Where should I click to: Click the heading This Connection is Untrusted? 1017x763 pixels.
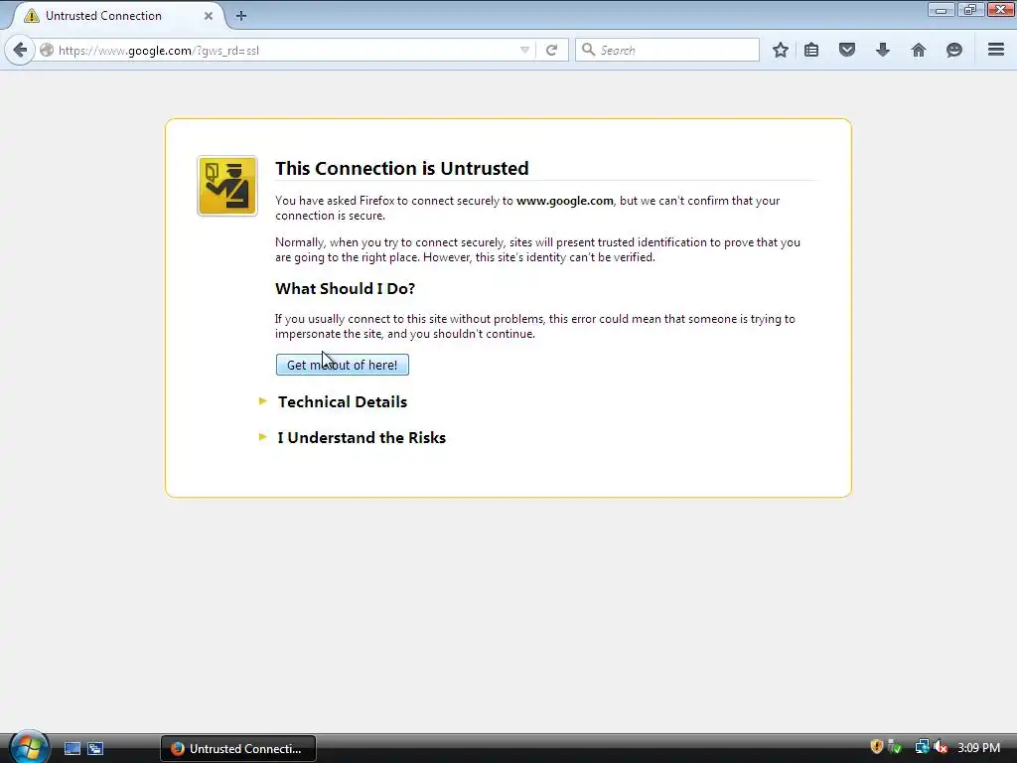[x=401, y=168]
